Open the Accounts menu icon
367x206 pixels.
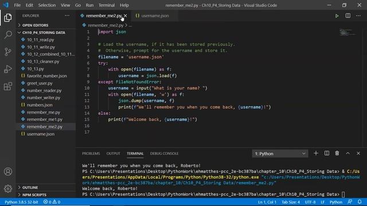[x=7, y=172]
